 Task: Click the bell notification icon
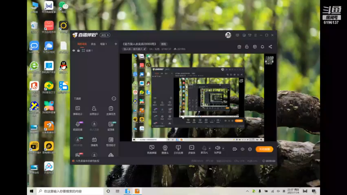262,47
